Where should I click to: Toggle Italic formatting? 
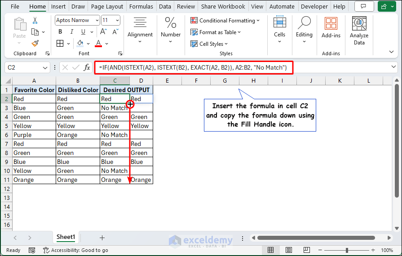pos(72,32)
